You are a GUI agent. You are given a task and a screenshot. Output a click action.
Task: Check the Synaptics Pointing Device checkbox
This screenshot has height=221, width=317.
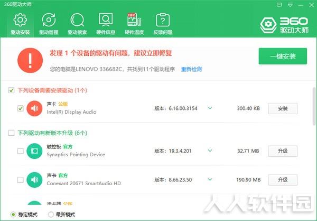pyautogui.click(x=21, y=151)
